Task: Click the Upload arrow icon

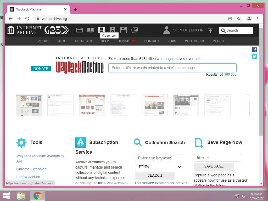Action: (210, 30)
